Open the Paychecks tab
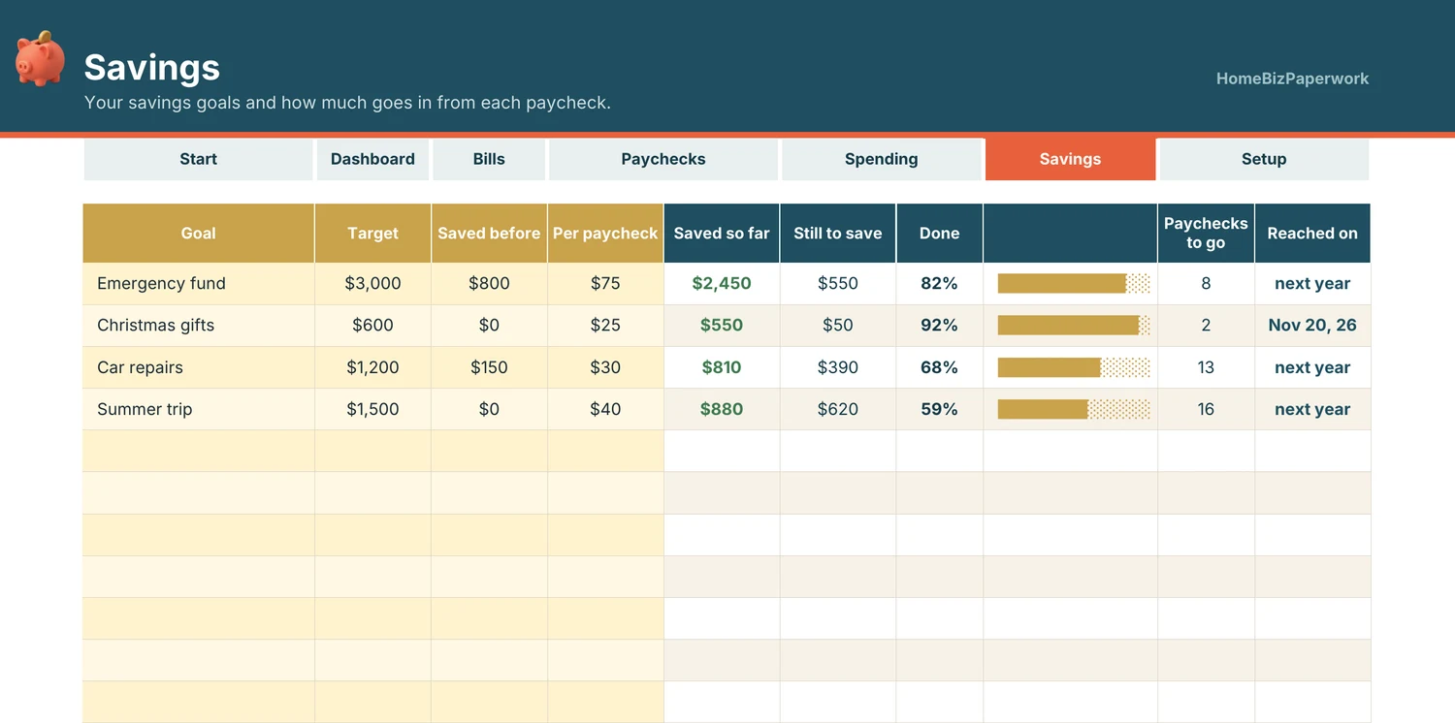Screen dimensions: 1455x723 point(663,159)
